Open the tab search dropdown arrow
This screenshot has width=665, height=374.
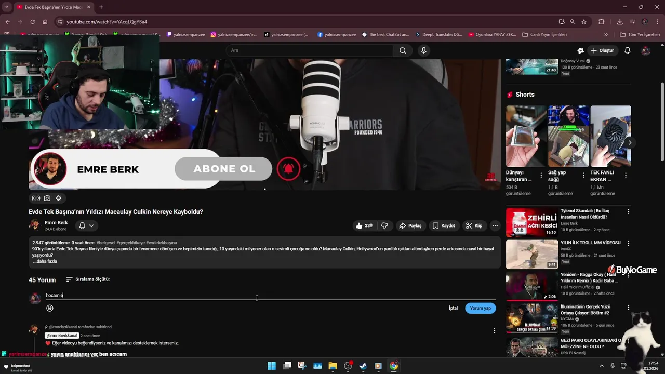(x=6, y=7)
